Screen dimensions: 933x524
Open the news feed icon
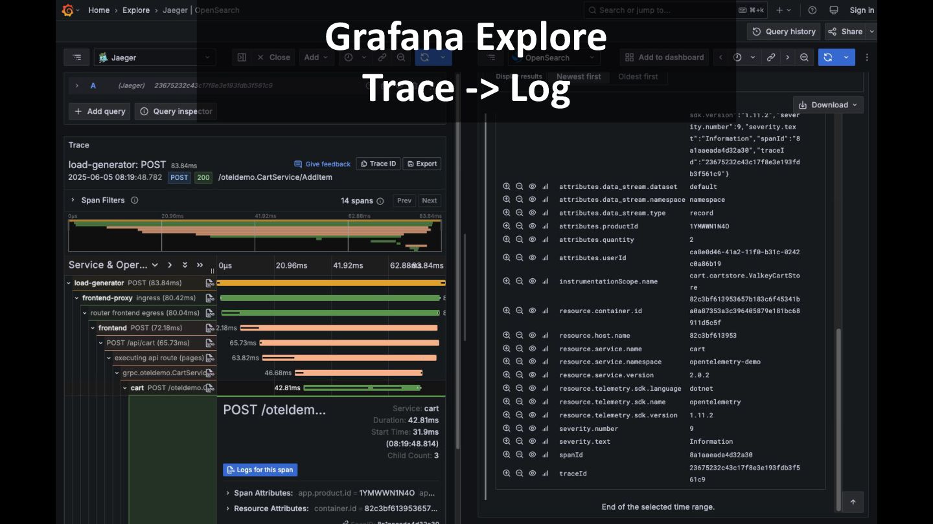[x=834, y=10]
